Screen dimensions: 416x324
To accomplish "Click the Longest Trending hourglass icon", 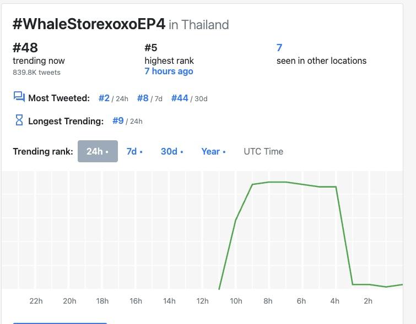I will coord(19,120).
